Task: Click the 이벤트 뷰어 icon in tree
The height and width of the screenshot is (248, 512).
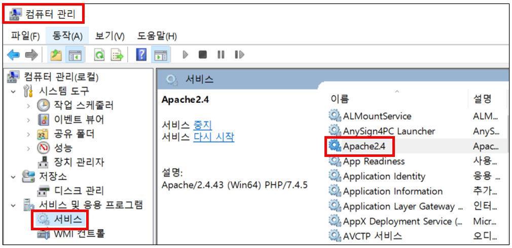Action: pos(43,119)
